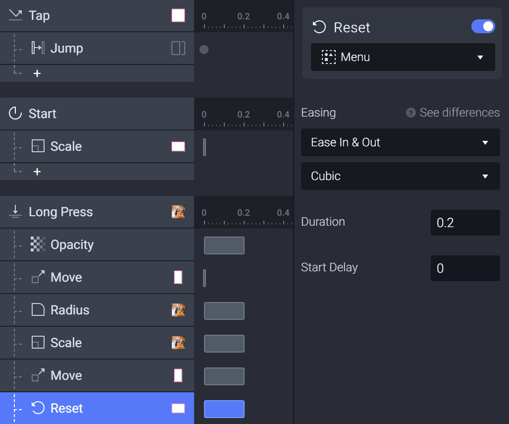
Task: Click the Tap timeline ruler
Action: 244,15
